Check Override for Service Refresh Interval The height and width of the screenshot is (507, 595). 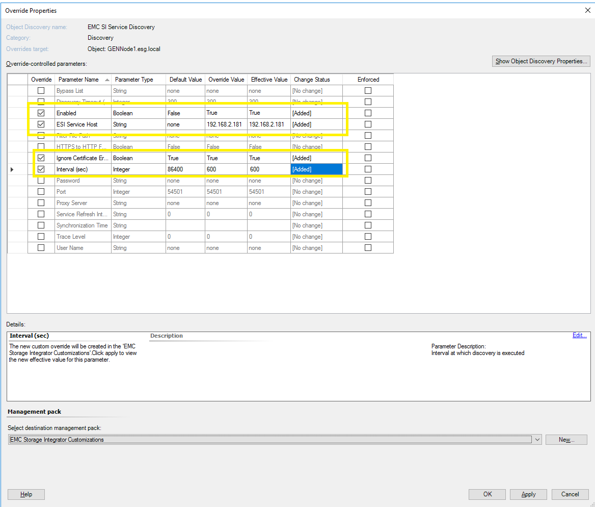coord(41,214)
